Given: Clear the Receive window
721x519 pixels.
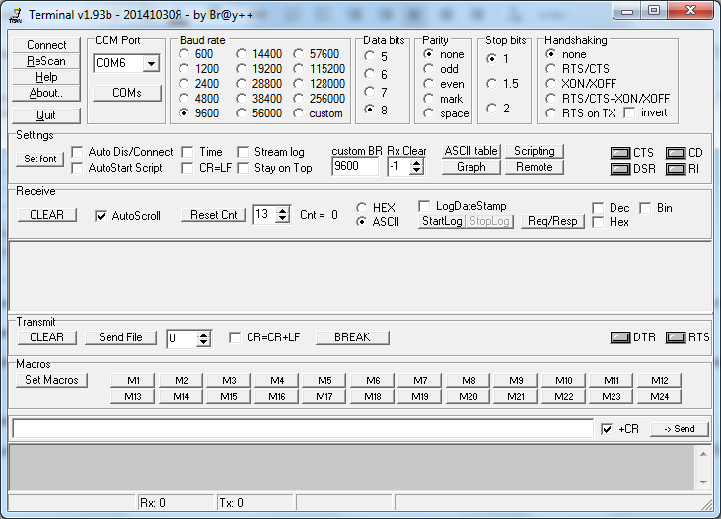Looking at the screenshot, I should (x=47, y=215).
